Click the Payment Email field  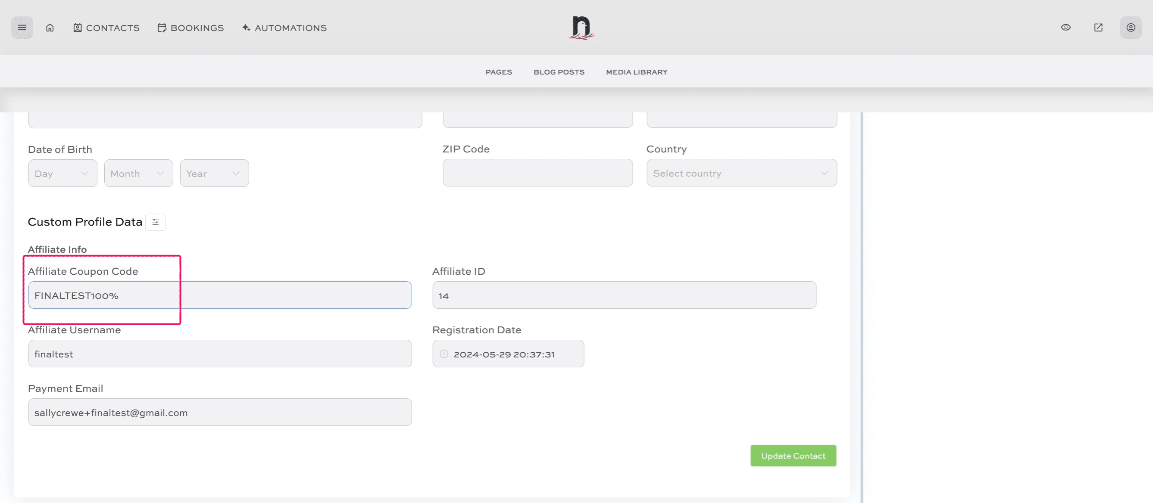pyautogui.click(x=219, y=412)
